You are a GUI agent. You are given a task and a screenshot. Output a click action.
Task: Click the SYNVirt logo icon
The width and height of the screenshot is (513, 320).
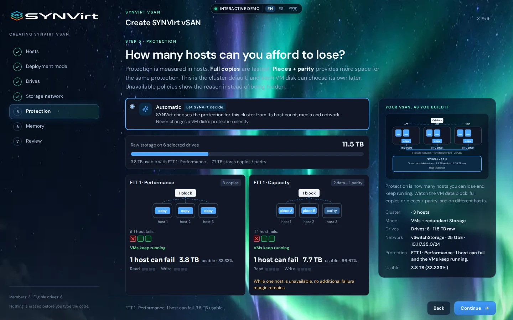[17, 16]
